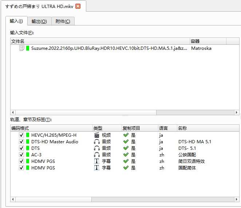Uncheck the HDMV PGS track named 简日双语特效
Viewport: 241px width, 208px height.
point(21,161)
